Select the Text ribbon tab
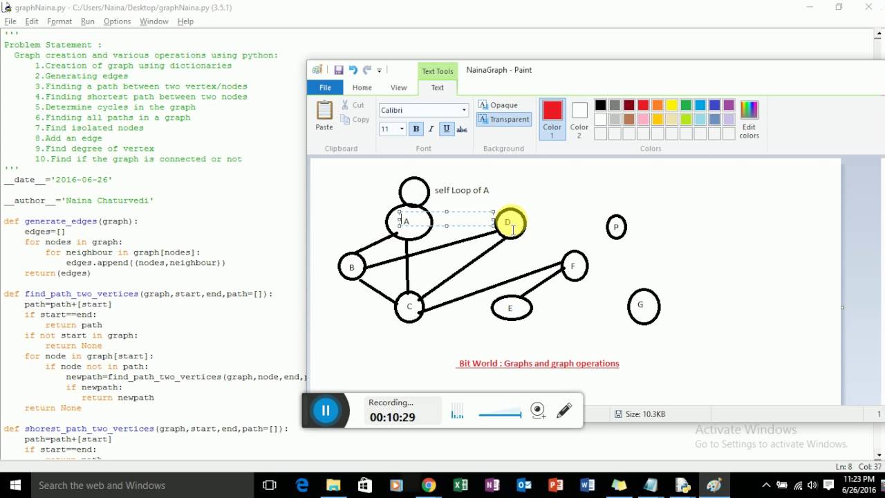The image size is (885, 498). click(x=438, y=87)
